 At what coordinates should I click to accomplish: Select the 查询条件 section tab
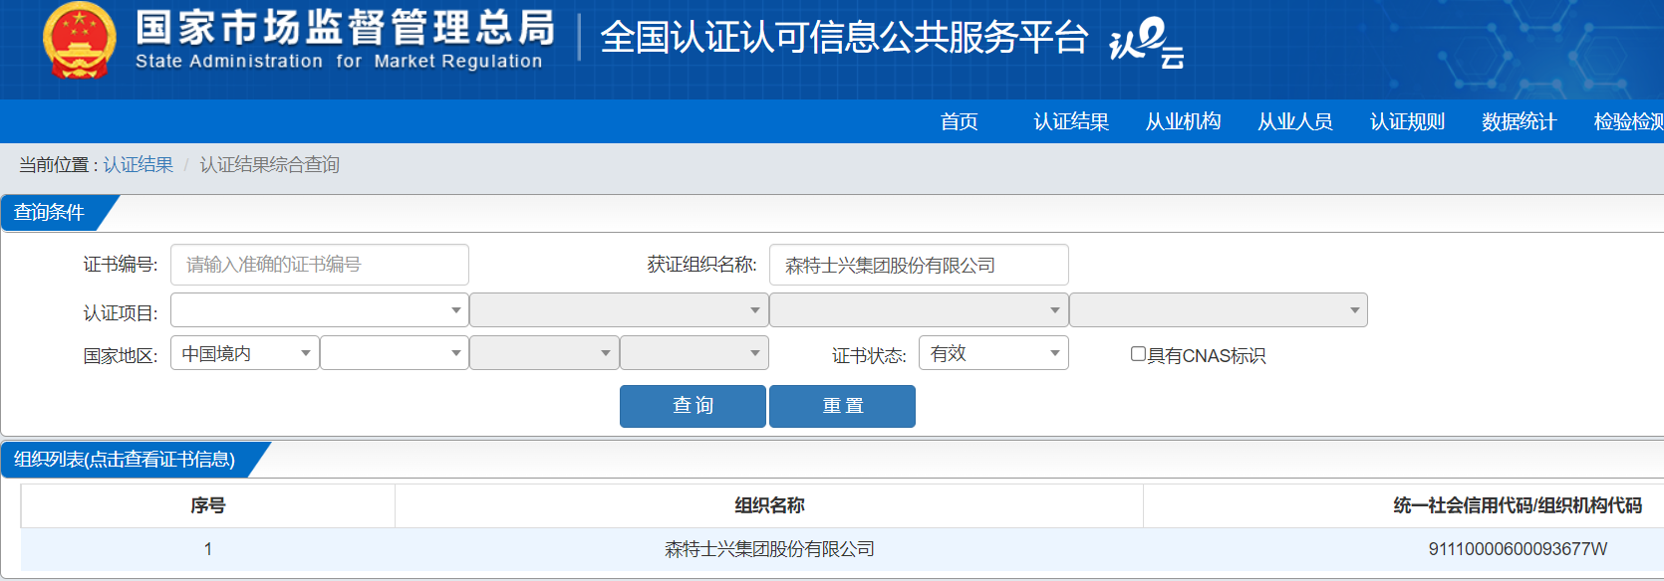pyautogui.click(x=50, y=213)
